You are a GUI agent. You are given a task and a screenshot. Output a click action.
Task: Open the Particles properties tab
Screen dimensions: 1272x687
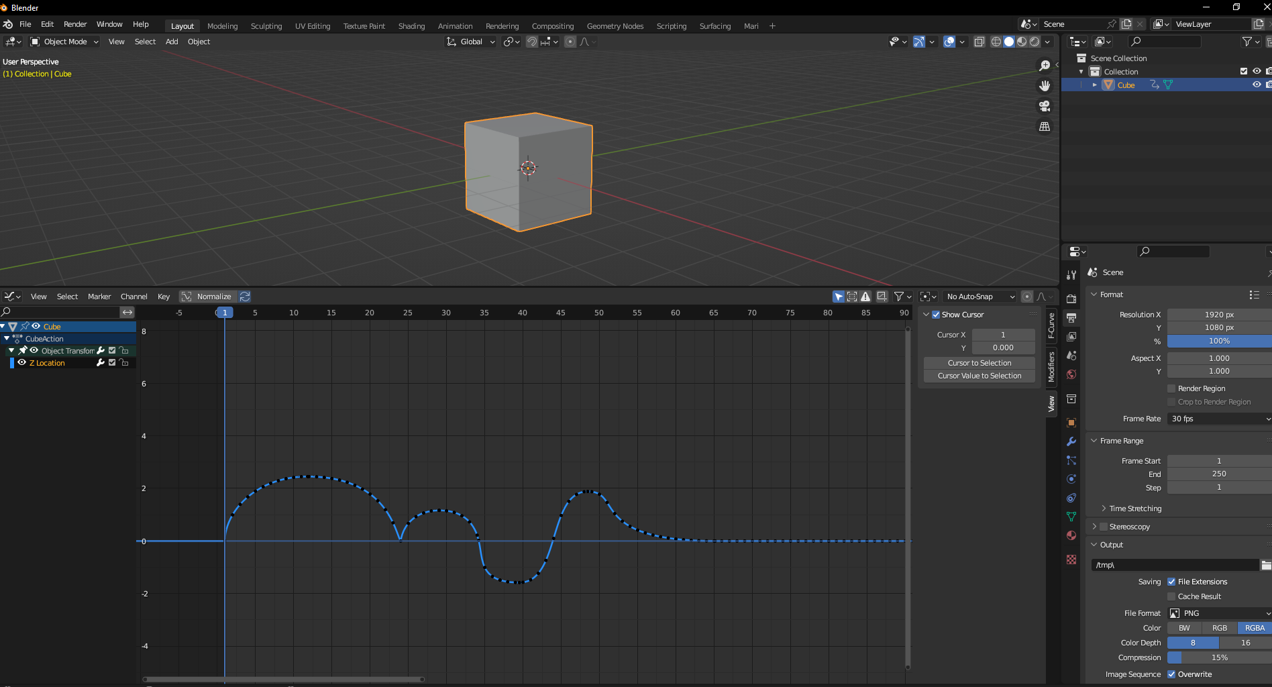[1071, 460]
